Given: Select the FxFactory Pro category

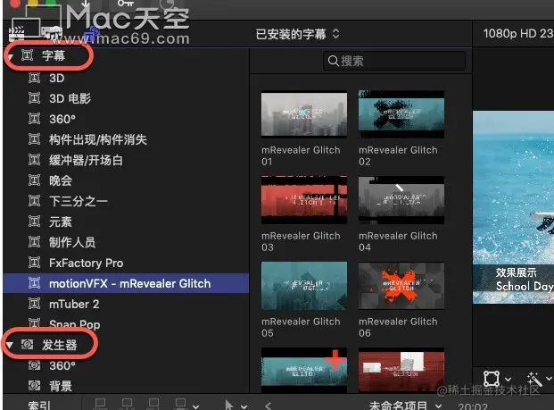Looking at the screenshot, I should point(126,263).
